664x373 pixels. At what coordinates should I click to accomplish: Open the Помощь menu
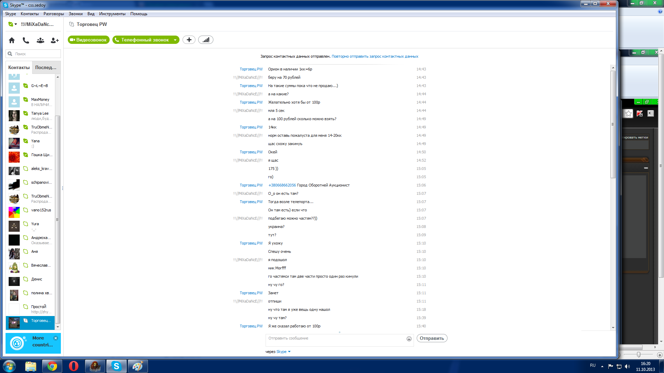tap(139, 14)
